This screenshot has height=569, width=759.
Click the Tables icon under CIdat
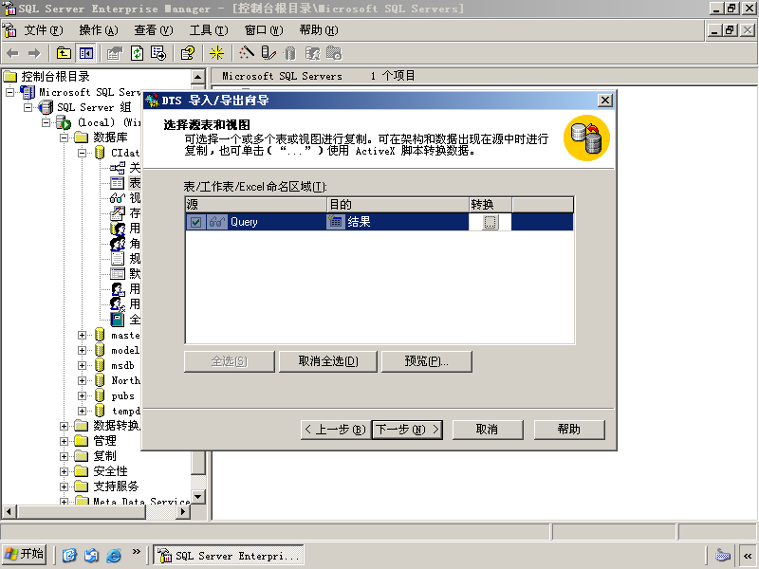pyautogui.click(x=117, y=183)
